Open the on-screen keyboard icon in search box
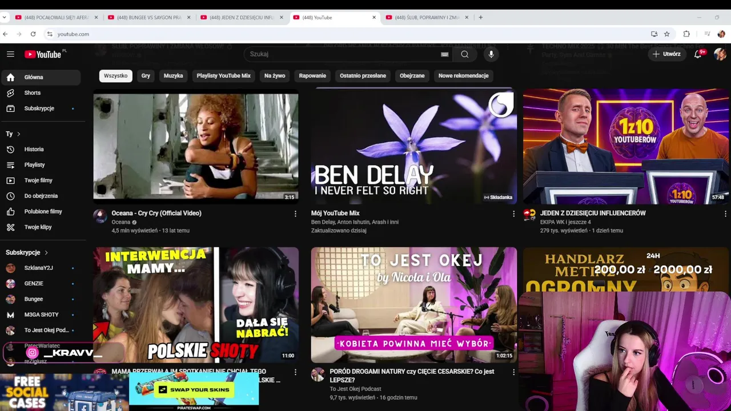Screen dimensions: 731x411 click(444, 54)
